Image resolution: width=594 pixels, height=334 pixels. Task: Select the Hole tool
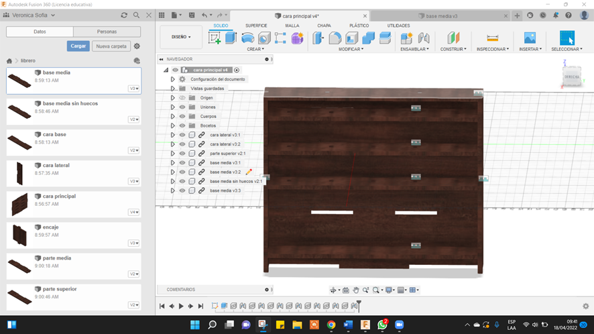[264, 38]
